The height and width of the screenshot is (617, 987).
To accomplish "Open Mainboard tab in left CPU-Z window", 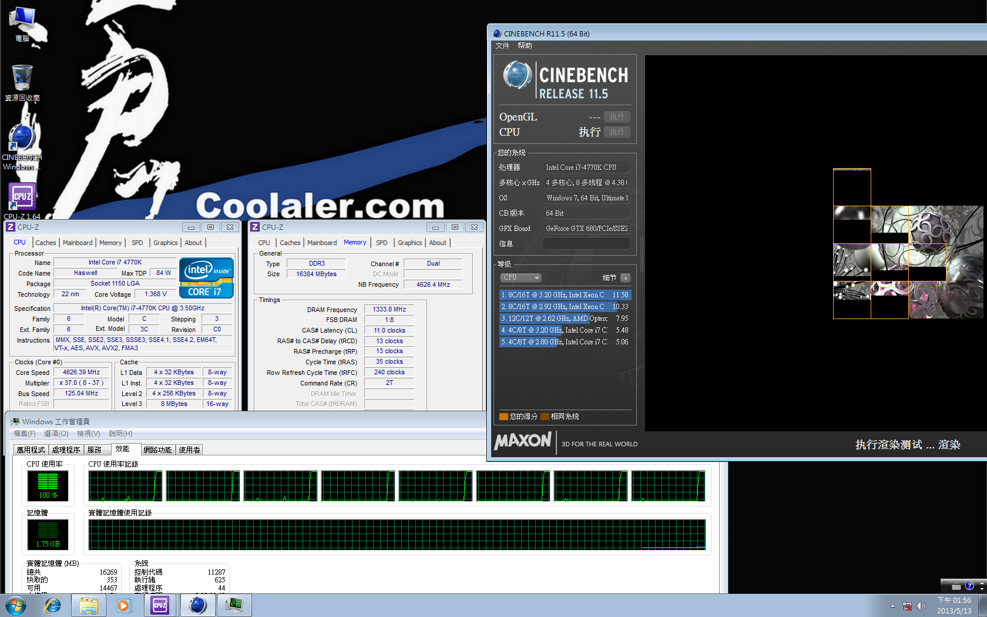I will point(78,243).
